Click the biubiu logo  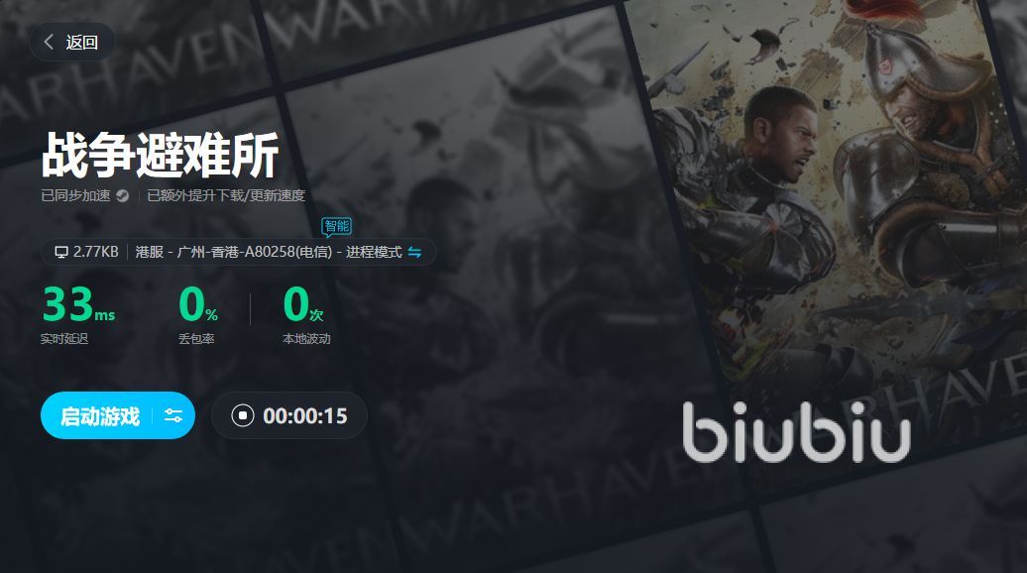point(796,432)
